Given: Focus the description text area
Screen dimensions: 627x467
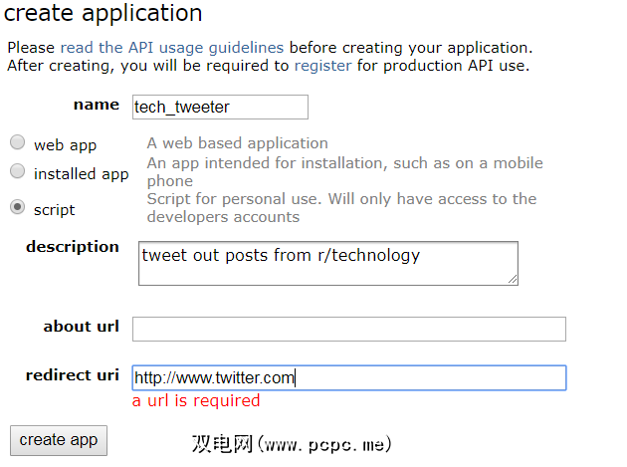Looking at the screenshot, I should 327,263.
